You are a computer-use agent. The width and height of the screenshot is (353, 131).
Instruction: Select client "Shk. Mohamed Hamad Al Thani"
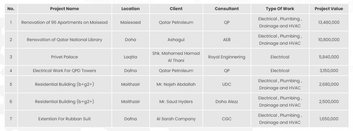(x=176, y=57)
